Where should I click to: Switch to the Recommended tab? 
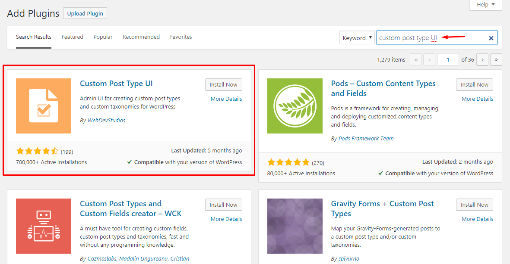[141, 37]
